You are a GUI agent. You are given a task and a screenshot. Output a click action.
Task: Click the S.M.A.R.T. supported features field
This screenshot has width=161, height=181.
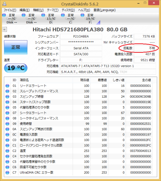(x=108, y=72)
